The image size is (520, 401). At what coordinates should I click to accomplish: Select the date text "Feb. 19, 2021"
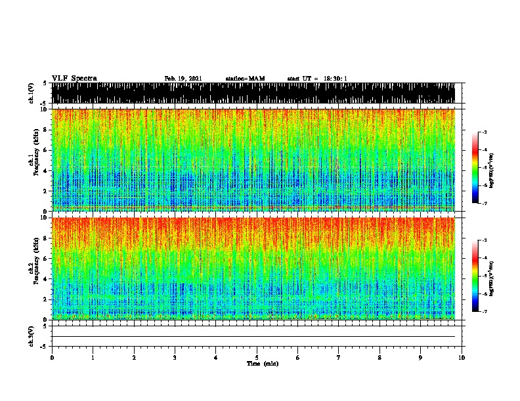(x=183, y=79)
